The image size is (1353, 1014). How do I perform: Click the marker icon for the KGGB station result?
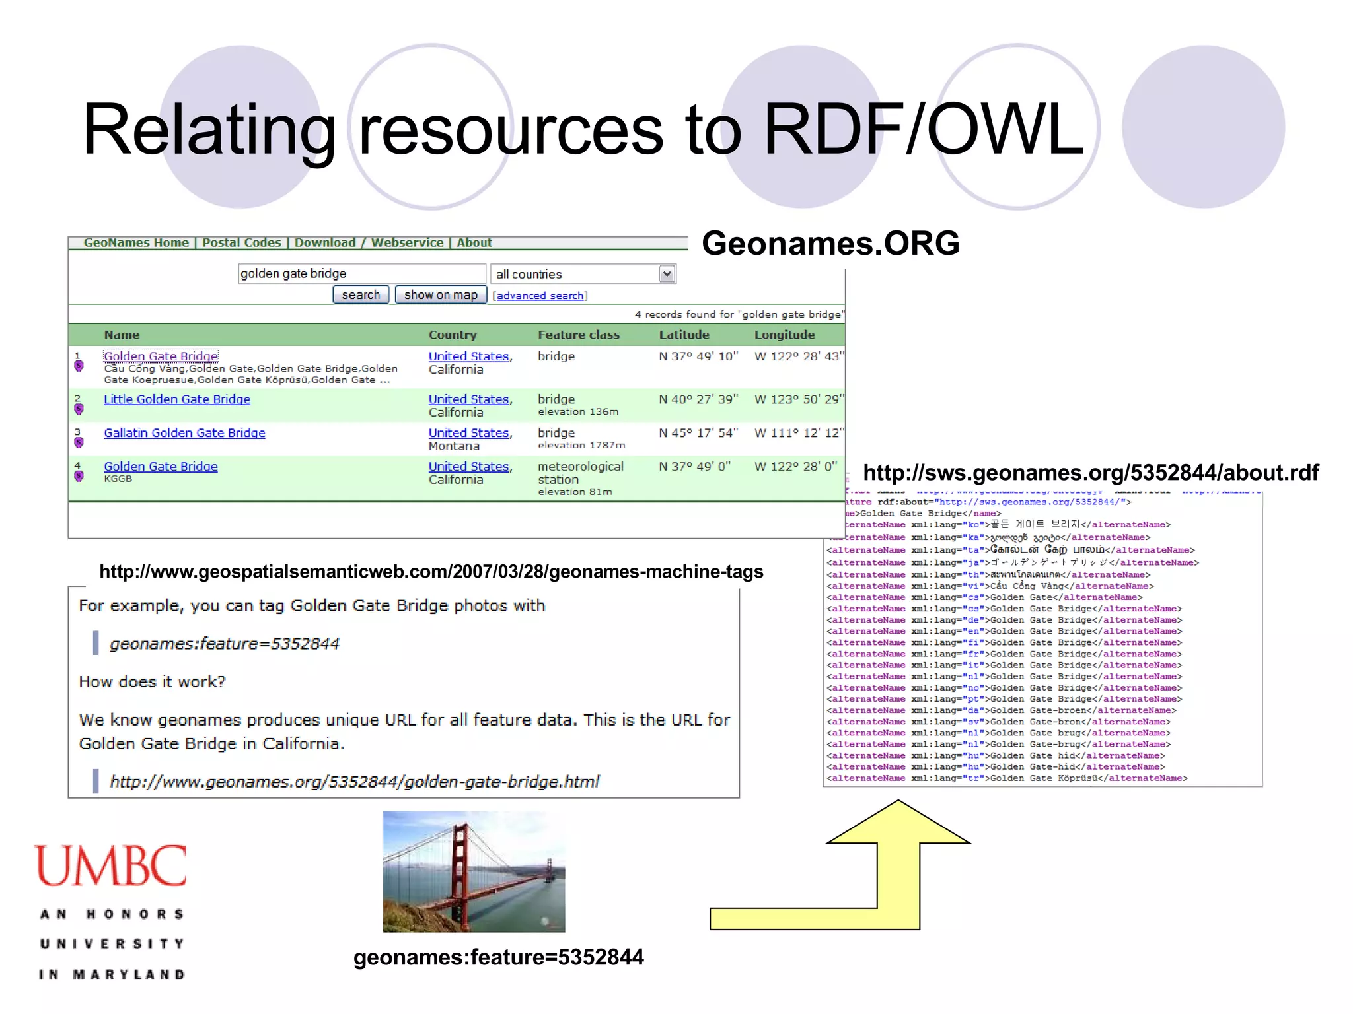pyautogui.click(x=79, y=475)
